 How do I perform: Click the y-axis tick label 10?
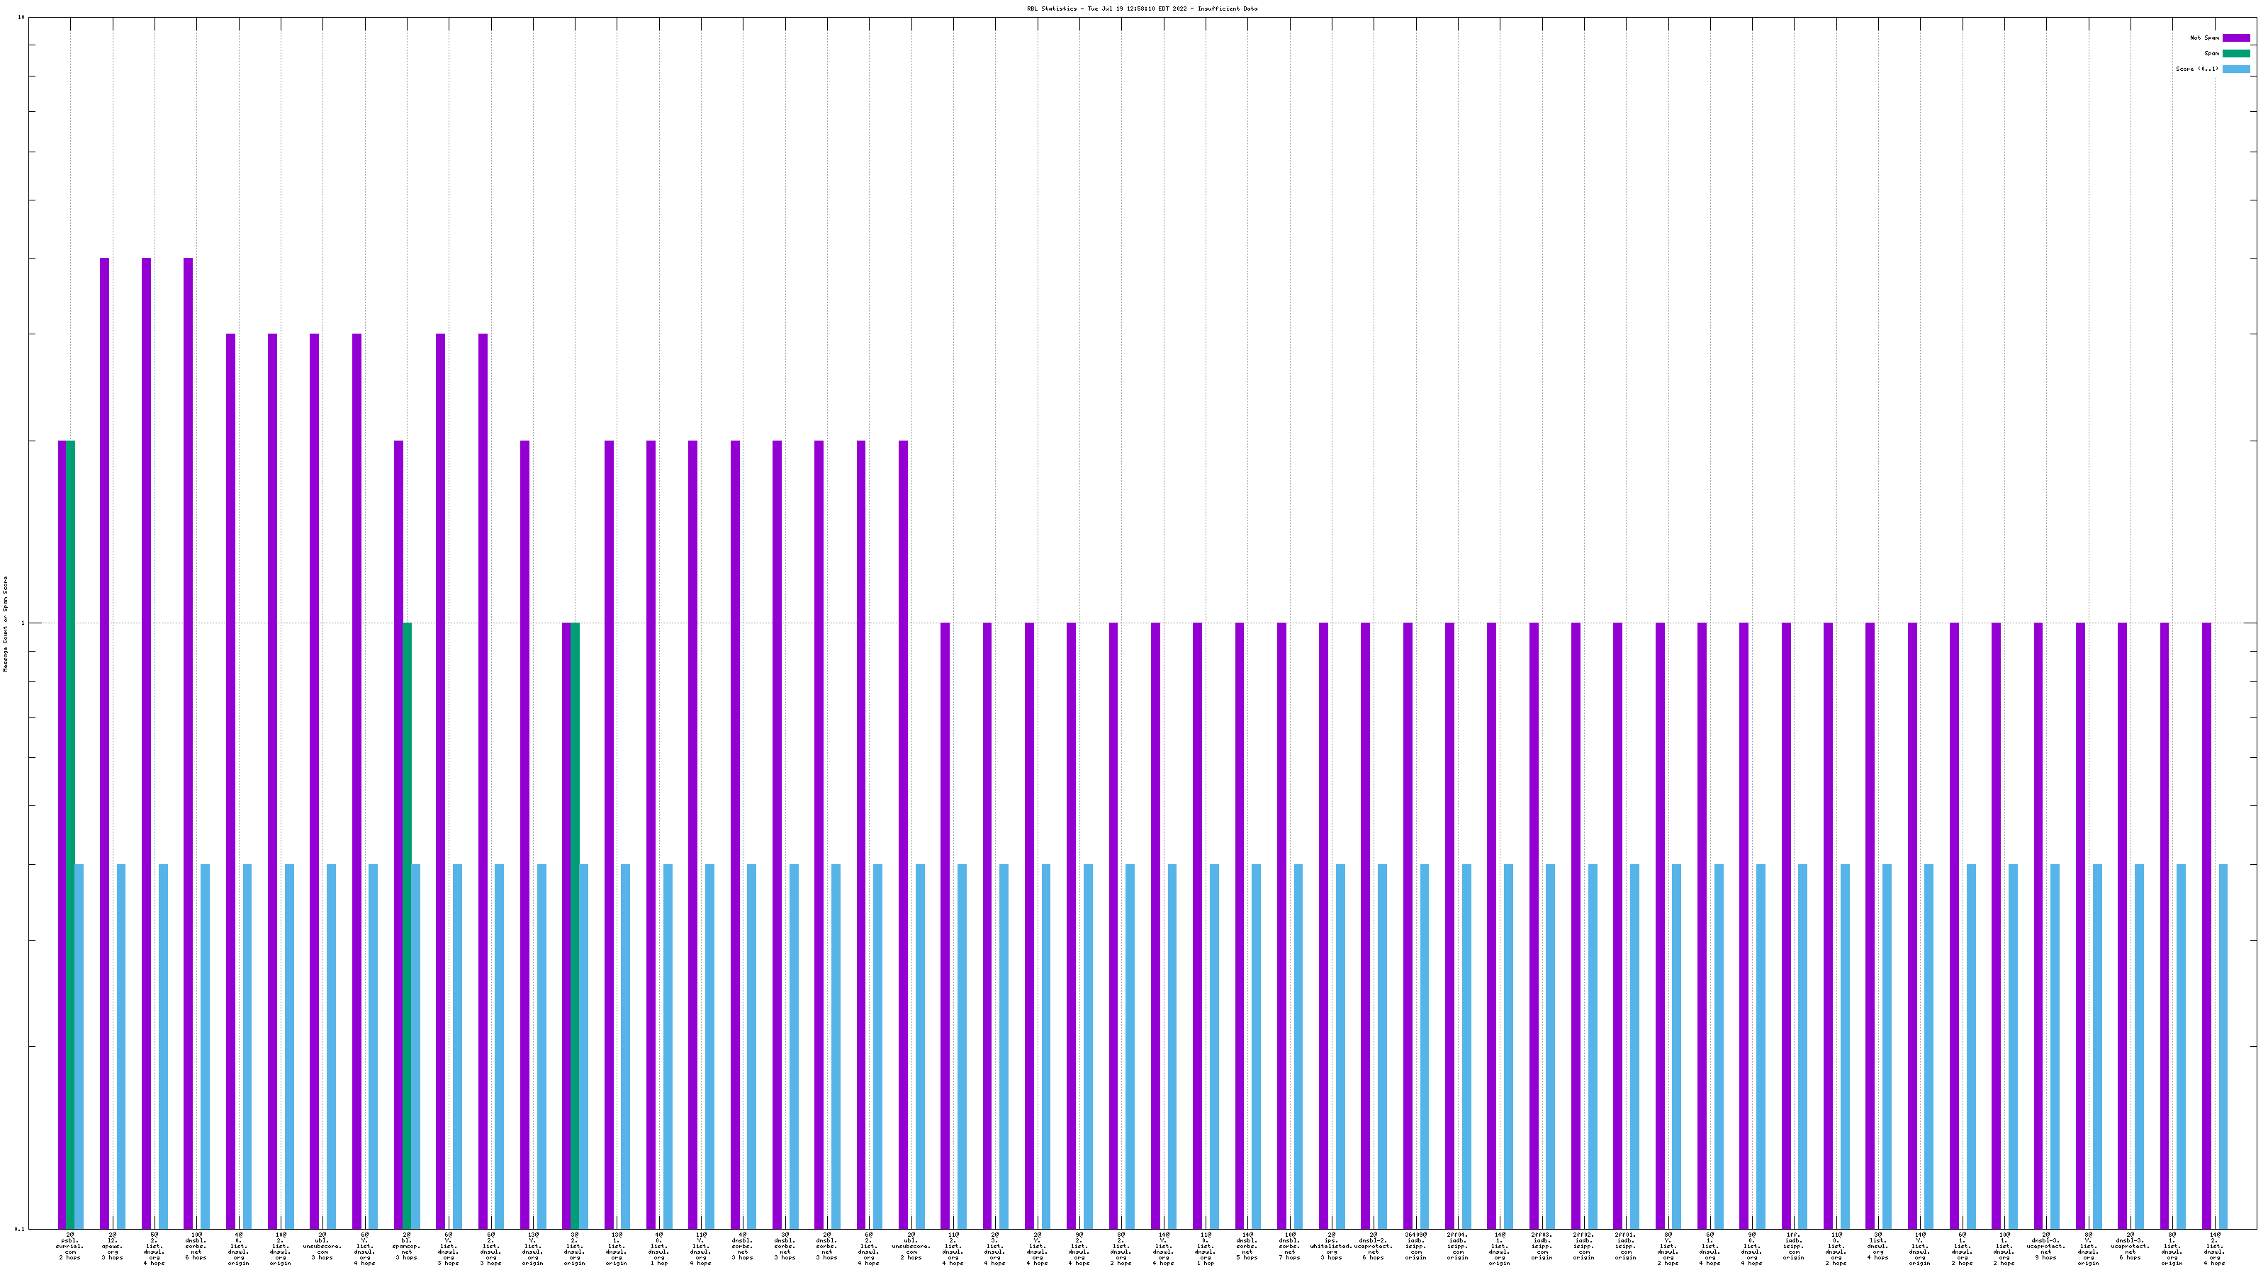[x=21, y=18]
